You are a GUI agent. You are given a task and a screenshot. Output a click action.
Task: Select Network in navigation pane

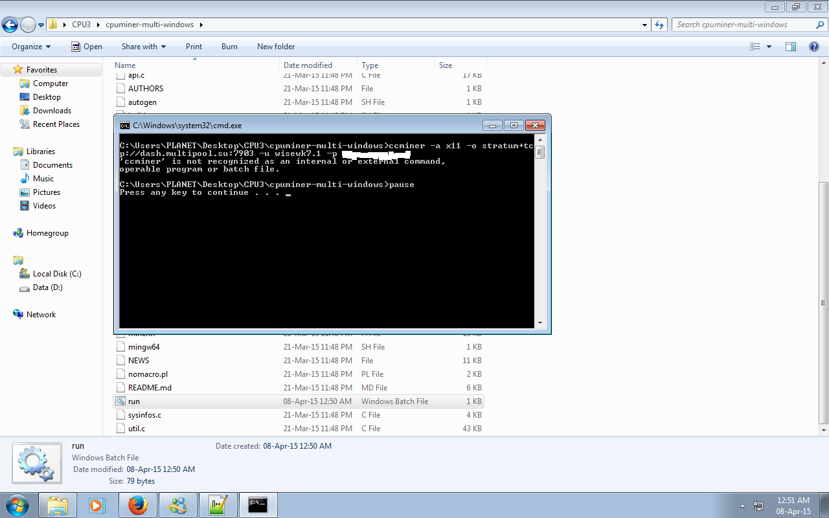coord(41,315)
